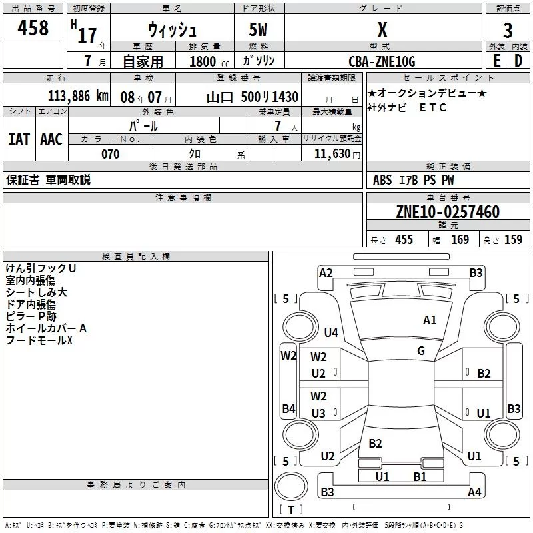This screenshot has width=533, height=533.
Task: Select the mileage 113,886 km
Action: pos(78,96)
